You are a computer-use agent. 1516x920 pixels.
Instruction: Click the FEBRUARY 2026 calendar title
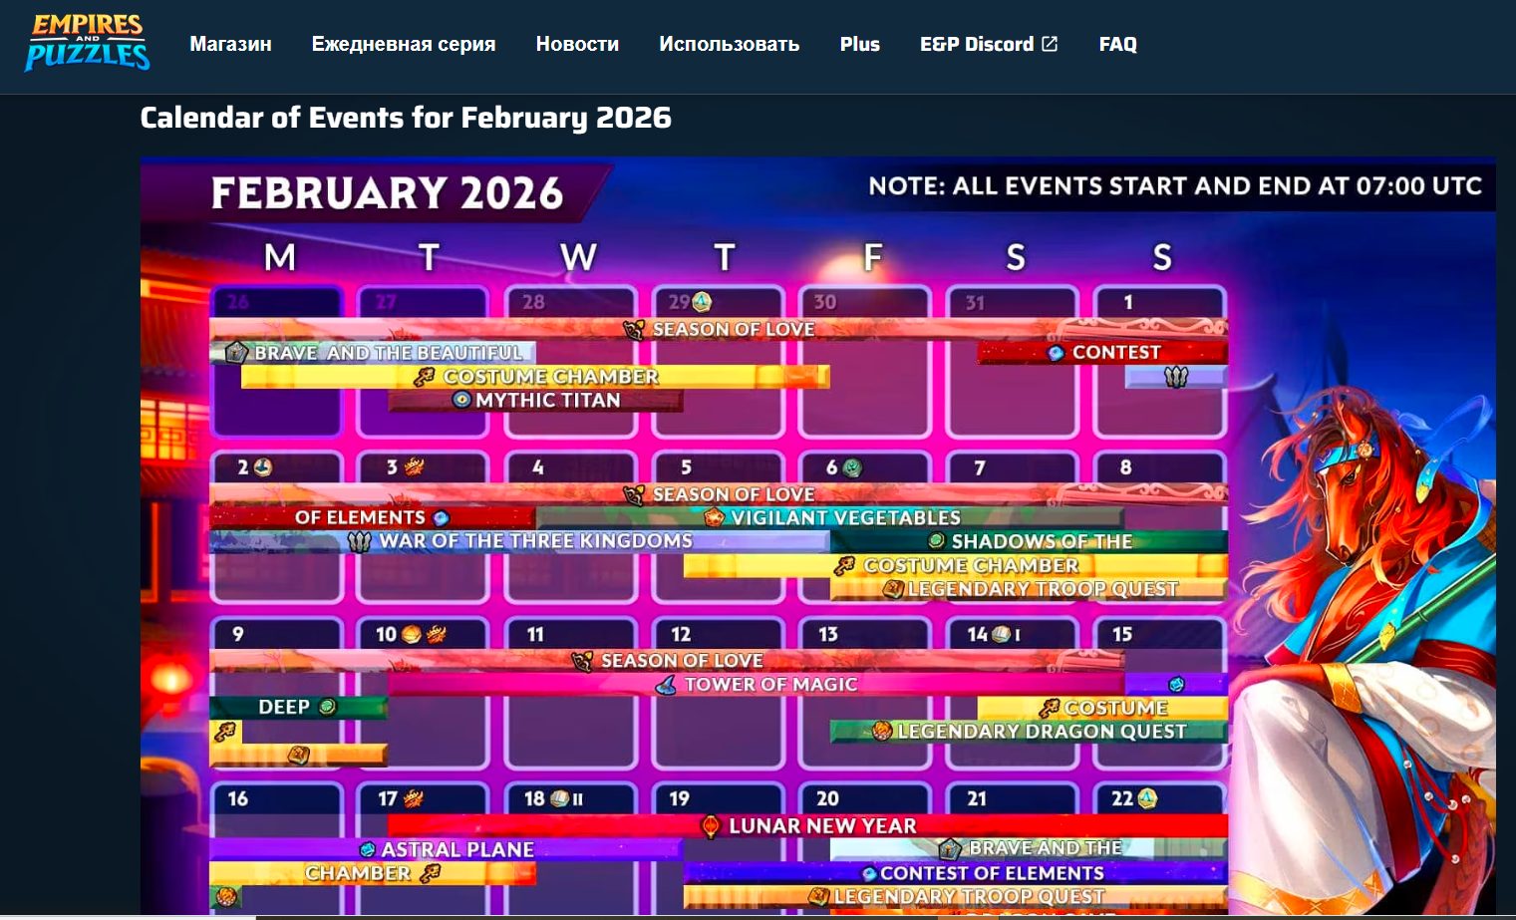click(388, 192)
